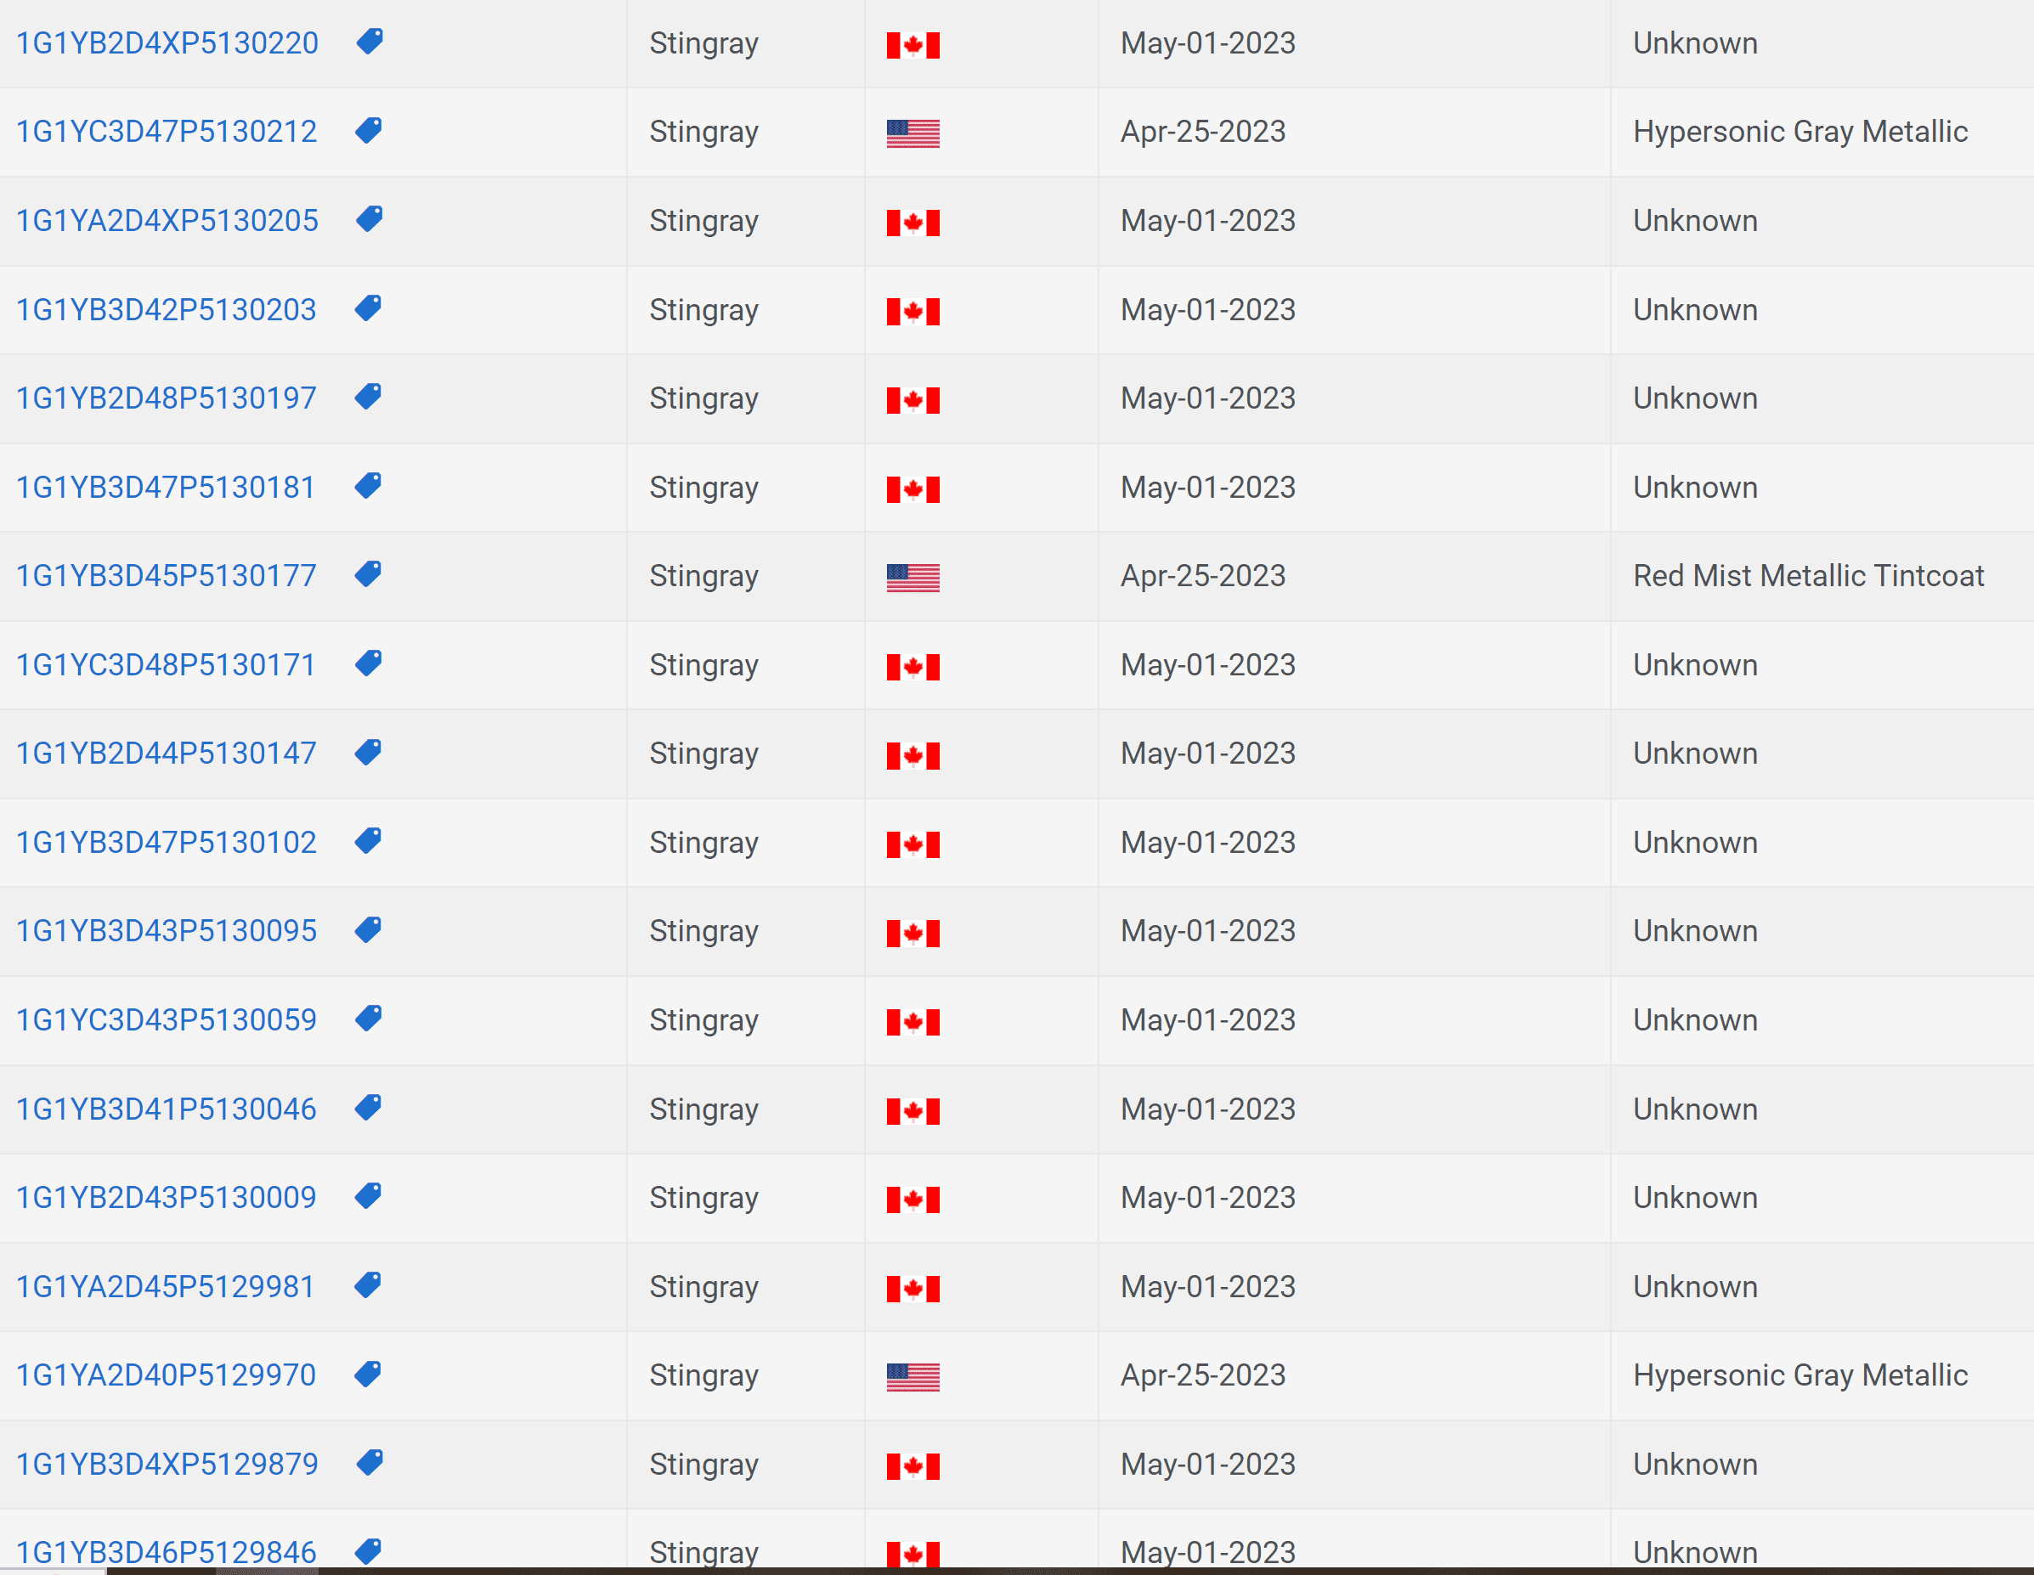The width and height of the screenshot is (2034, 1575).
Task: Open VIN link 1G1YB3D41P5130046
Action: [x=167, y=1109]
